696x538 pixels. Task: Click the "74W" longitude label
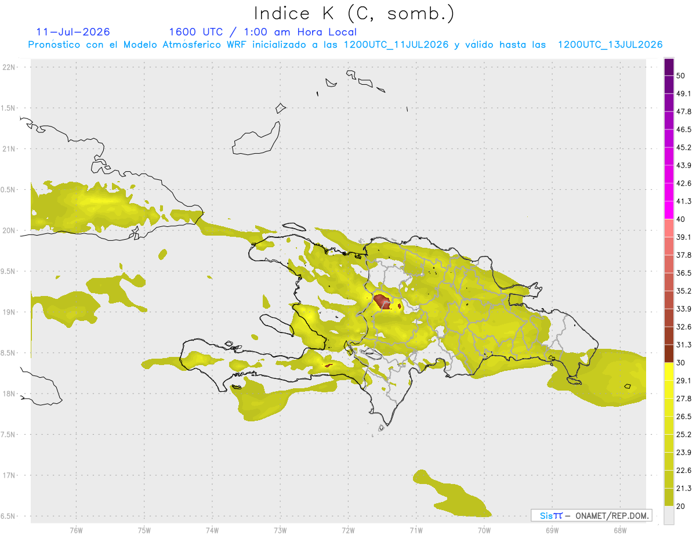click(x=212, y=530)
